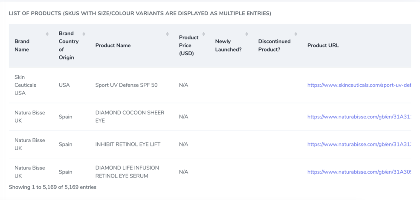Click the sort arrows beside Brand Name
Viewport: 420px width, 200px height.
coord(47,34)
